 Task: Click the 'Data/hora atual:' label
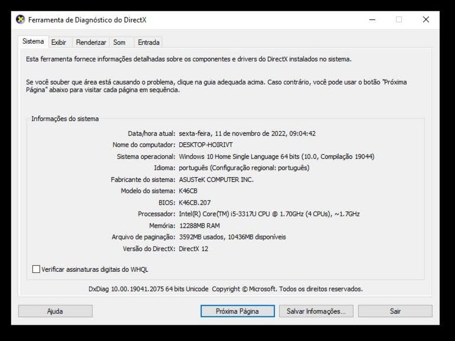click(x=152, y=134)
